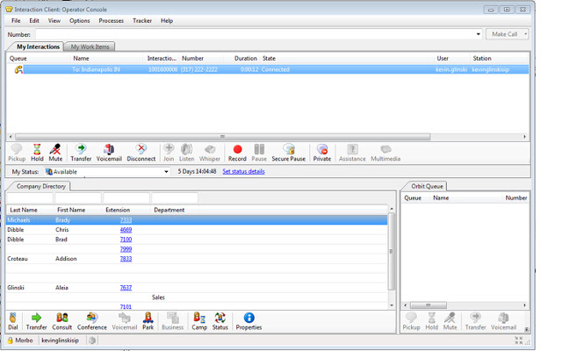This screenshot has height=351, width=562.
Task: Click extension 4669 for Chris Dibble
Action: [x=126, y=230]
